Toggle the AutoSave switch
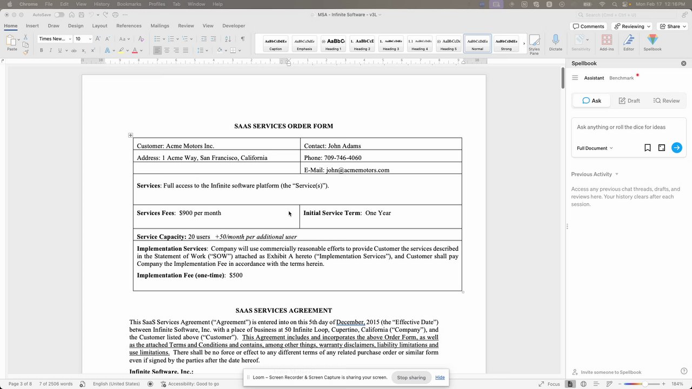692x389 pixels. (59, 15)
